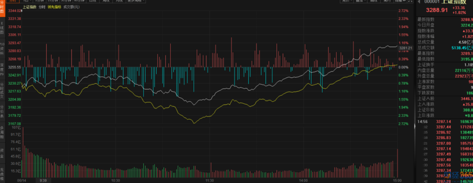
Task: Click the 画线 drawing tool button
Action: point(374,1)
